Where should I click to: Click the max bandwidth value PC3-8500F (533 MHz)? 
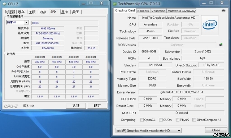[x=48, y=33]
